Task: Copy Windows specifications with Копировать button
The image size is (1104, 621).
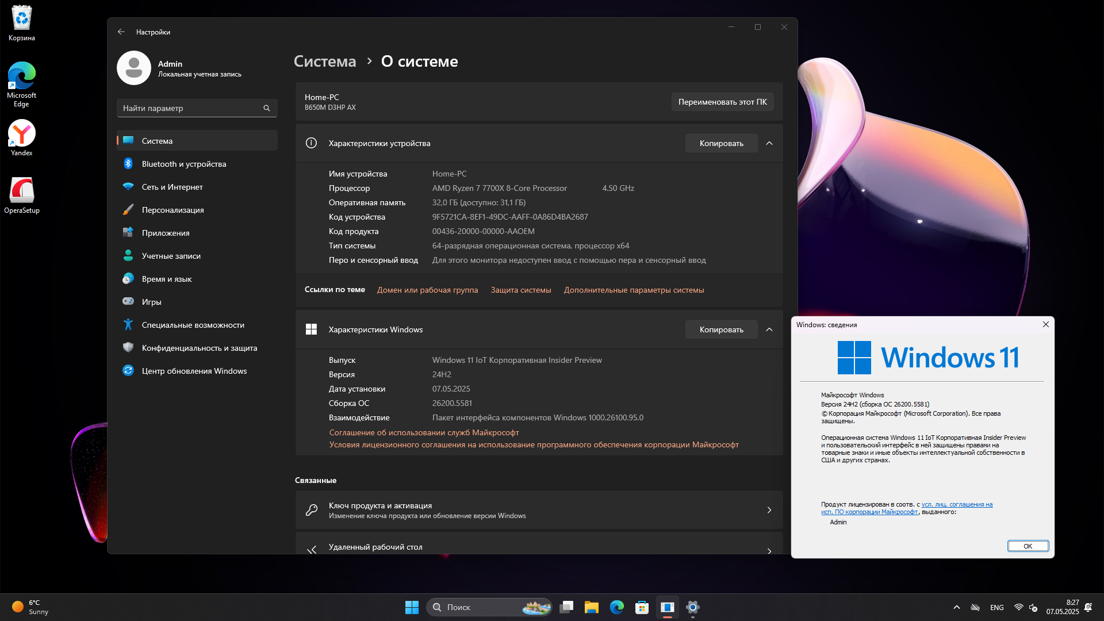Action: pyautogui.click(x=721, y=329)
